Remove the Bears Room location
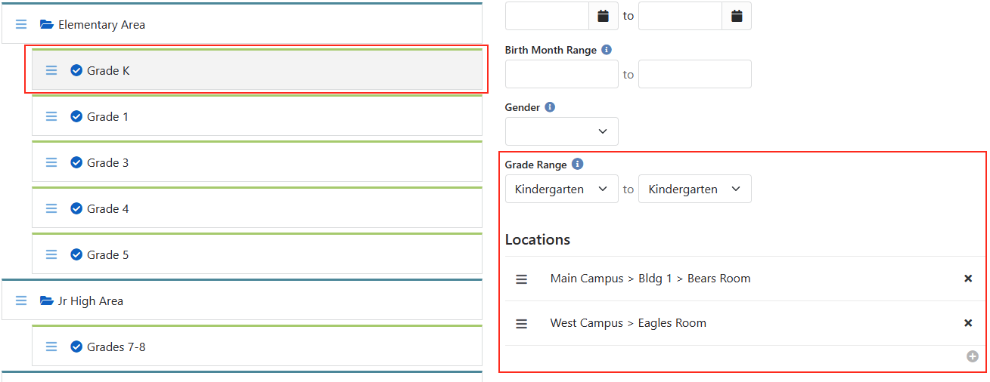990x382 pixels. pos(968,279)
